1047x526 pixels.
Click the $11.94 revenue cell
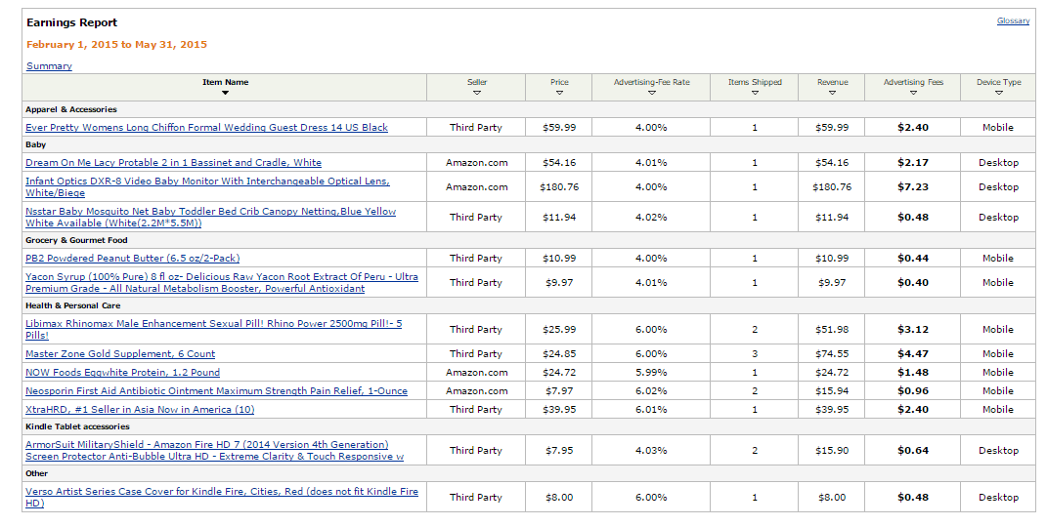pyautogui.click(x=832, y=218)
